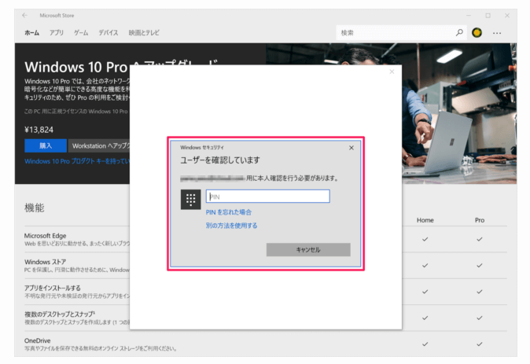The width and height of the screenshot is (530, 364).
Task: Focus the PIN input field
Action: click(x=267, y=197)
